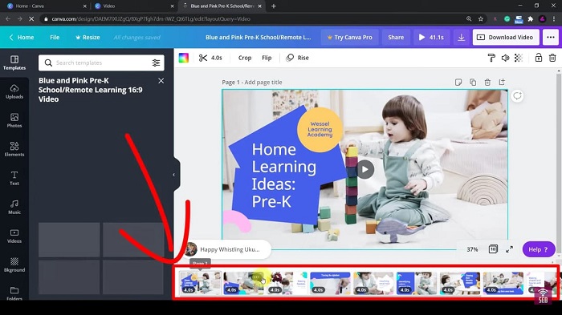Click the Help ? button
562x315 pixels.
(x=539, y=249)
